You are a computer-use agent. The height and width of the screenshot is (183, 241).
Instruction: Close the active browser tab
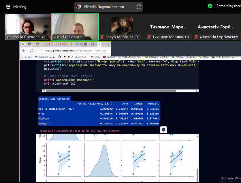(99, 44)
